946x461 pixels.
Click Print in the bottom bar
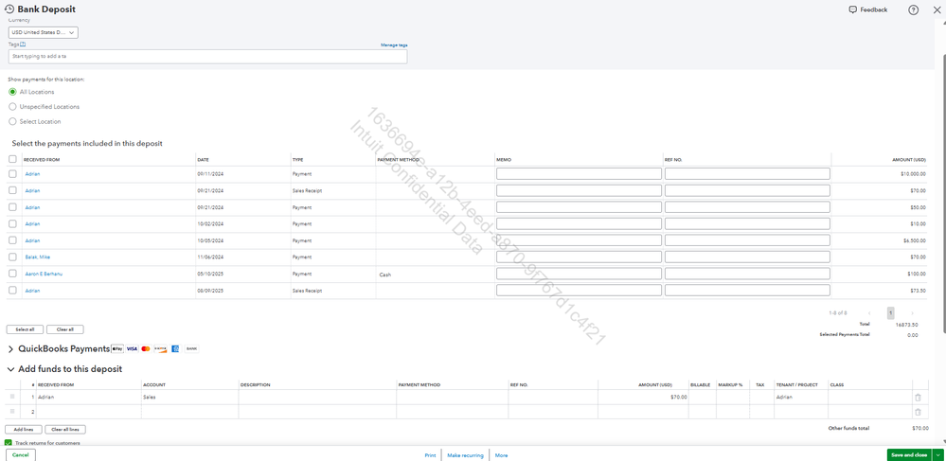click(430, 455)
